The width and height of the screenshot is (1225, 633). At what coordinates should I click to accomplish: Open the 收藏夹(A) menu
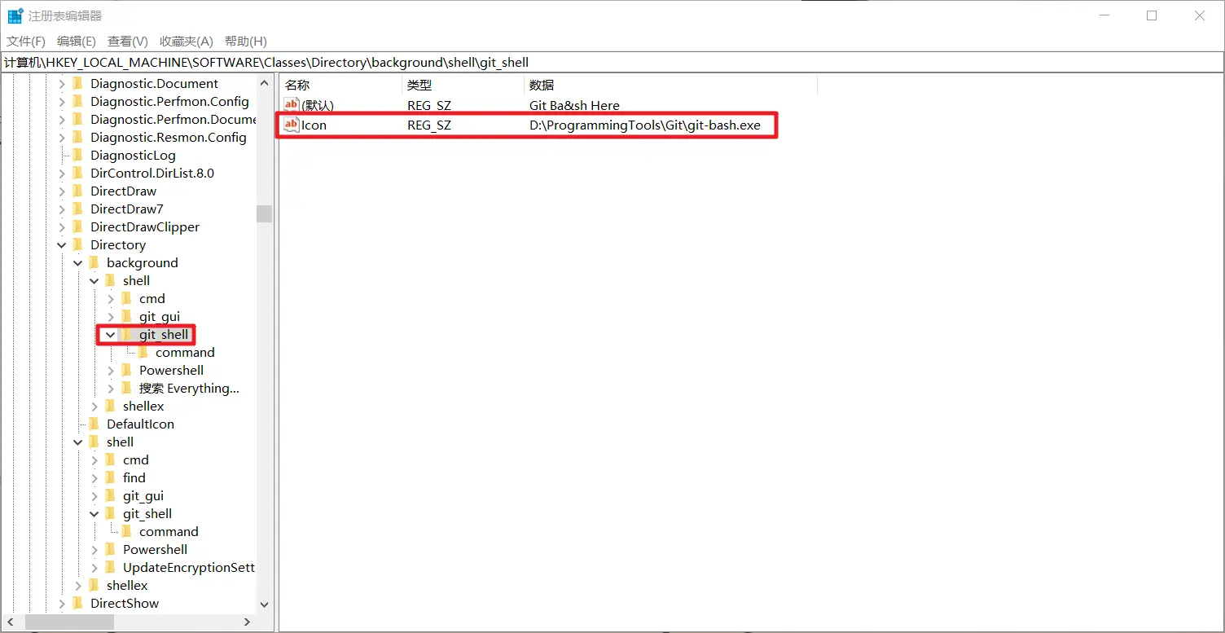tap(186, 41)
